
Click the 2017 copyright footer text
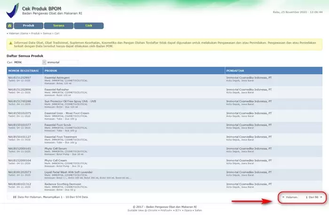(164, 207)
